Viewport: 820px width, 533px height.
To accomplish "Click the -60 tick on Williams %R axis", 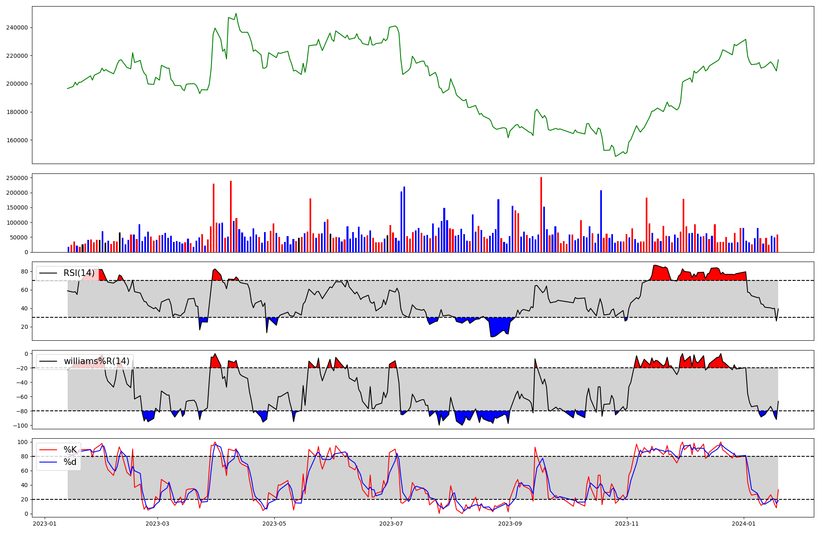I will [22, 397].
